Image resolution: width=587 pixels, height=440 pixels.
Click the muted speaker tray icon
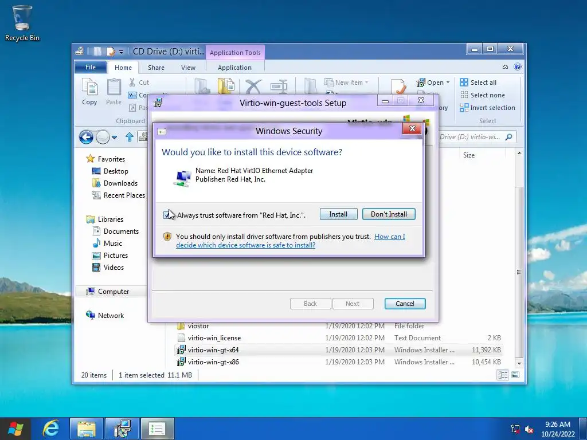coord(529,429)
